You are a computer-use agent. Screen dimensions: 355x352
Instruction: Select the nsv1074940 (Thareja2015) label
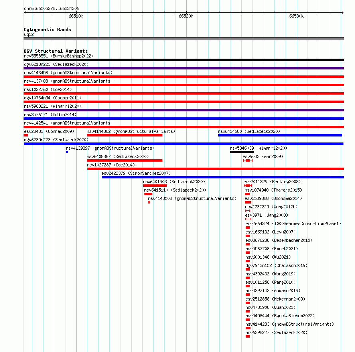click(x=273, y=190)
